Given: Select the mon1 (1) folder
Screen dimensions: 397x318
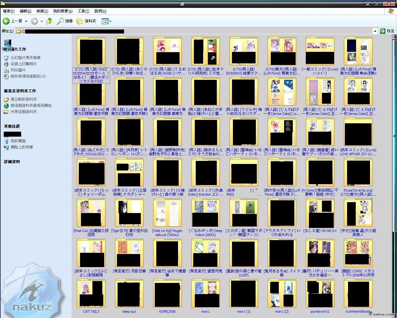Looking at the screenshot, I should tap(243, 296).
